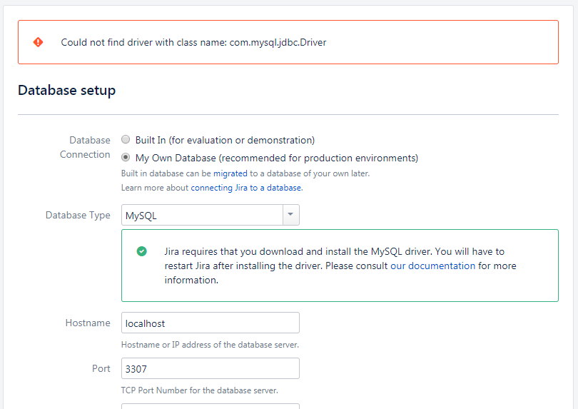Screen dimensions: 578x409
Task: Click the Database setup heading
Action: point(67,91)
